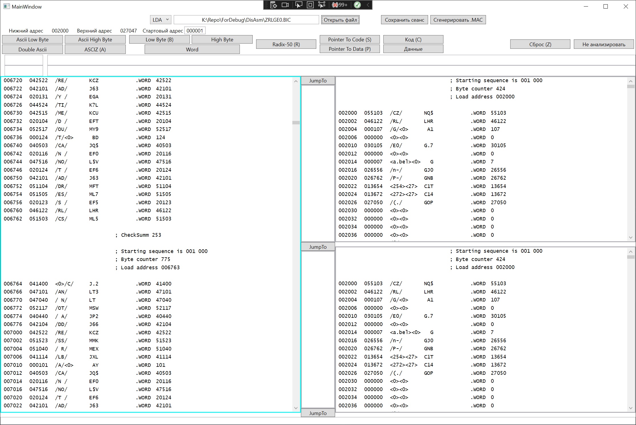Click Сохранить сеанс button

[404, 20]
